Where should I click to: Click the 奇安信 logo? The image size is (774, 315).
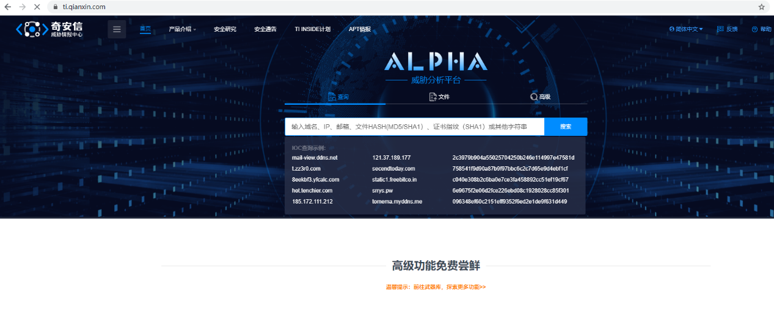[49, 29]
